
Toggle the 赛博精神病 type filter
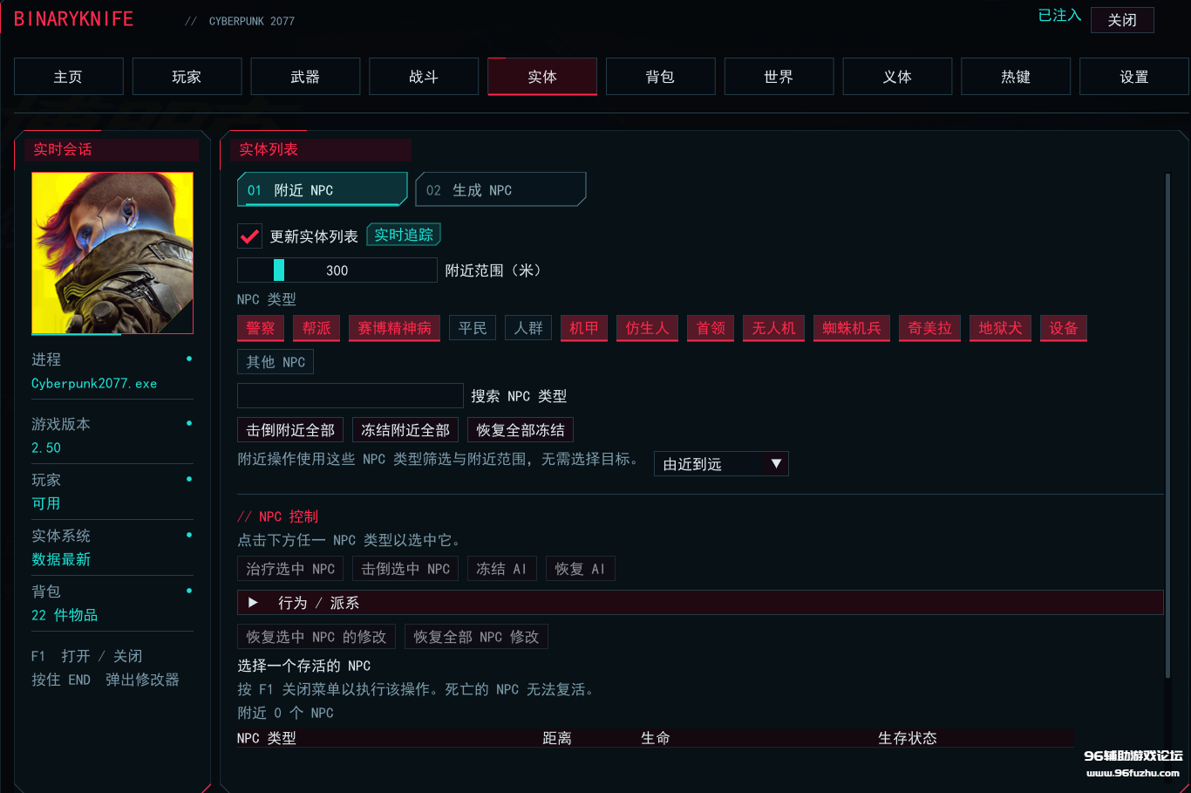(394, 328)
